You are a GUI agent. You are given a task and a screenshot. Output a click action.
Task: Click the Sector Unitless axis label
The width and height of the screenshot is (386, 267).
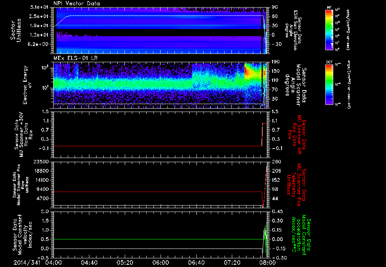(x=15, y=30)
